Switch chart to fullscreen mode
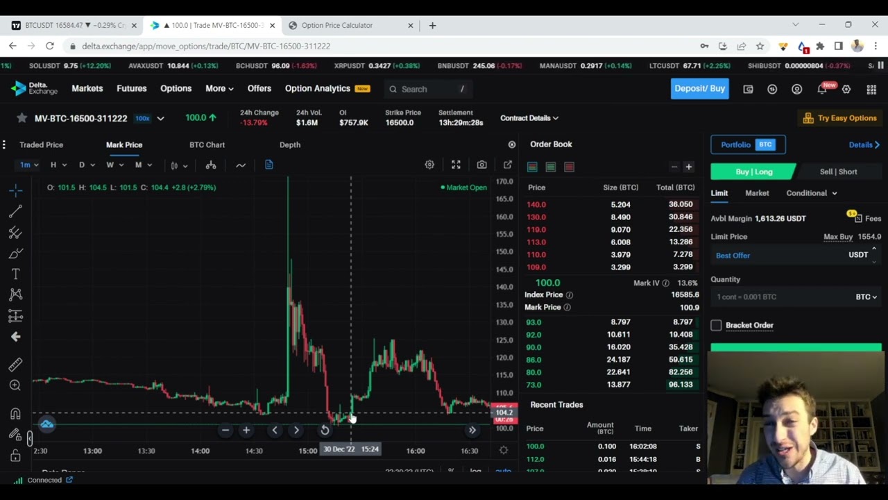The width and height of the screenshot is (888, 500). tap(456, 165)
